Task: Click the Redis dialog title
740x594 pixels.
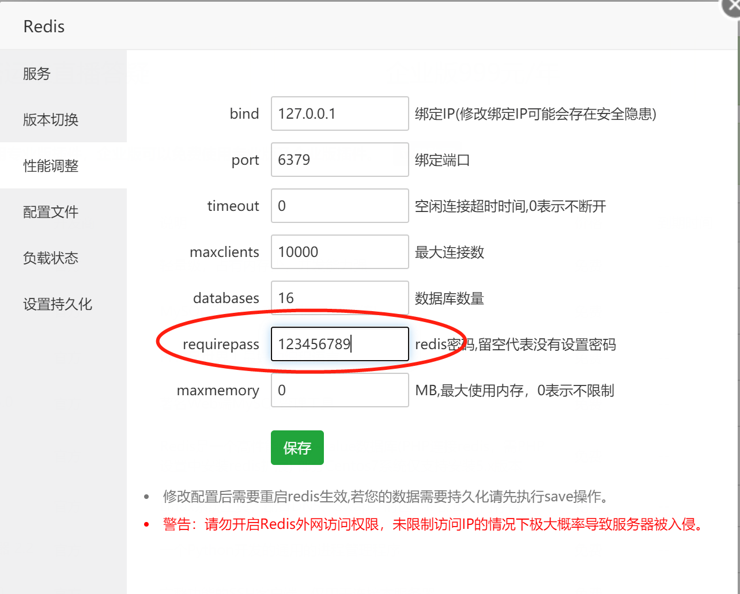Action: point(44,27)
